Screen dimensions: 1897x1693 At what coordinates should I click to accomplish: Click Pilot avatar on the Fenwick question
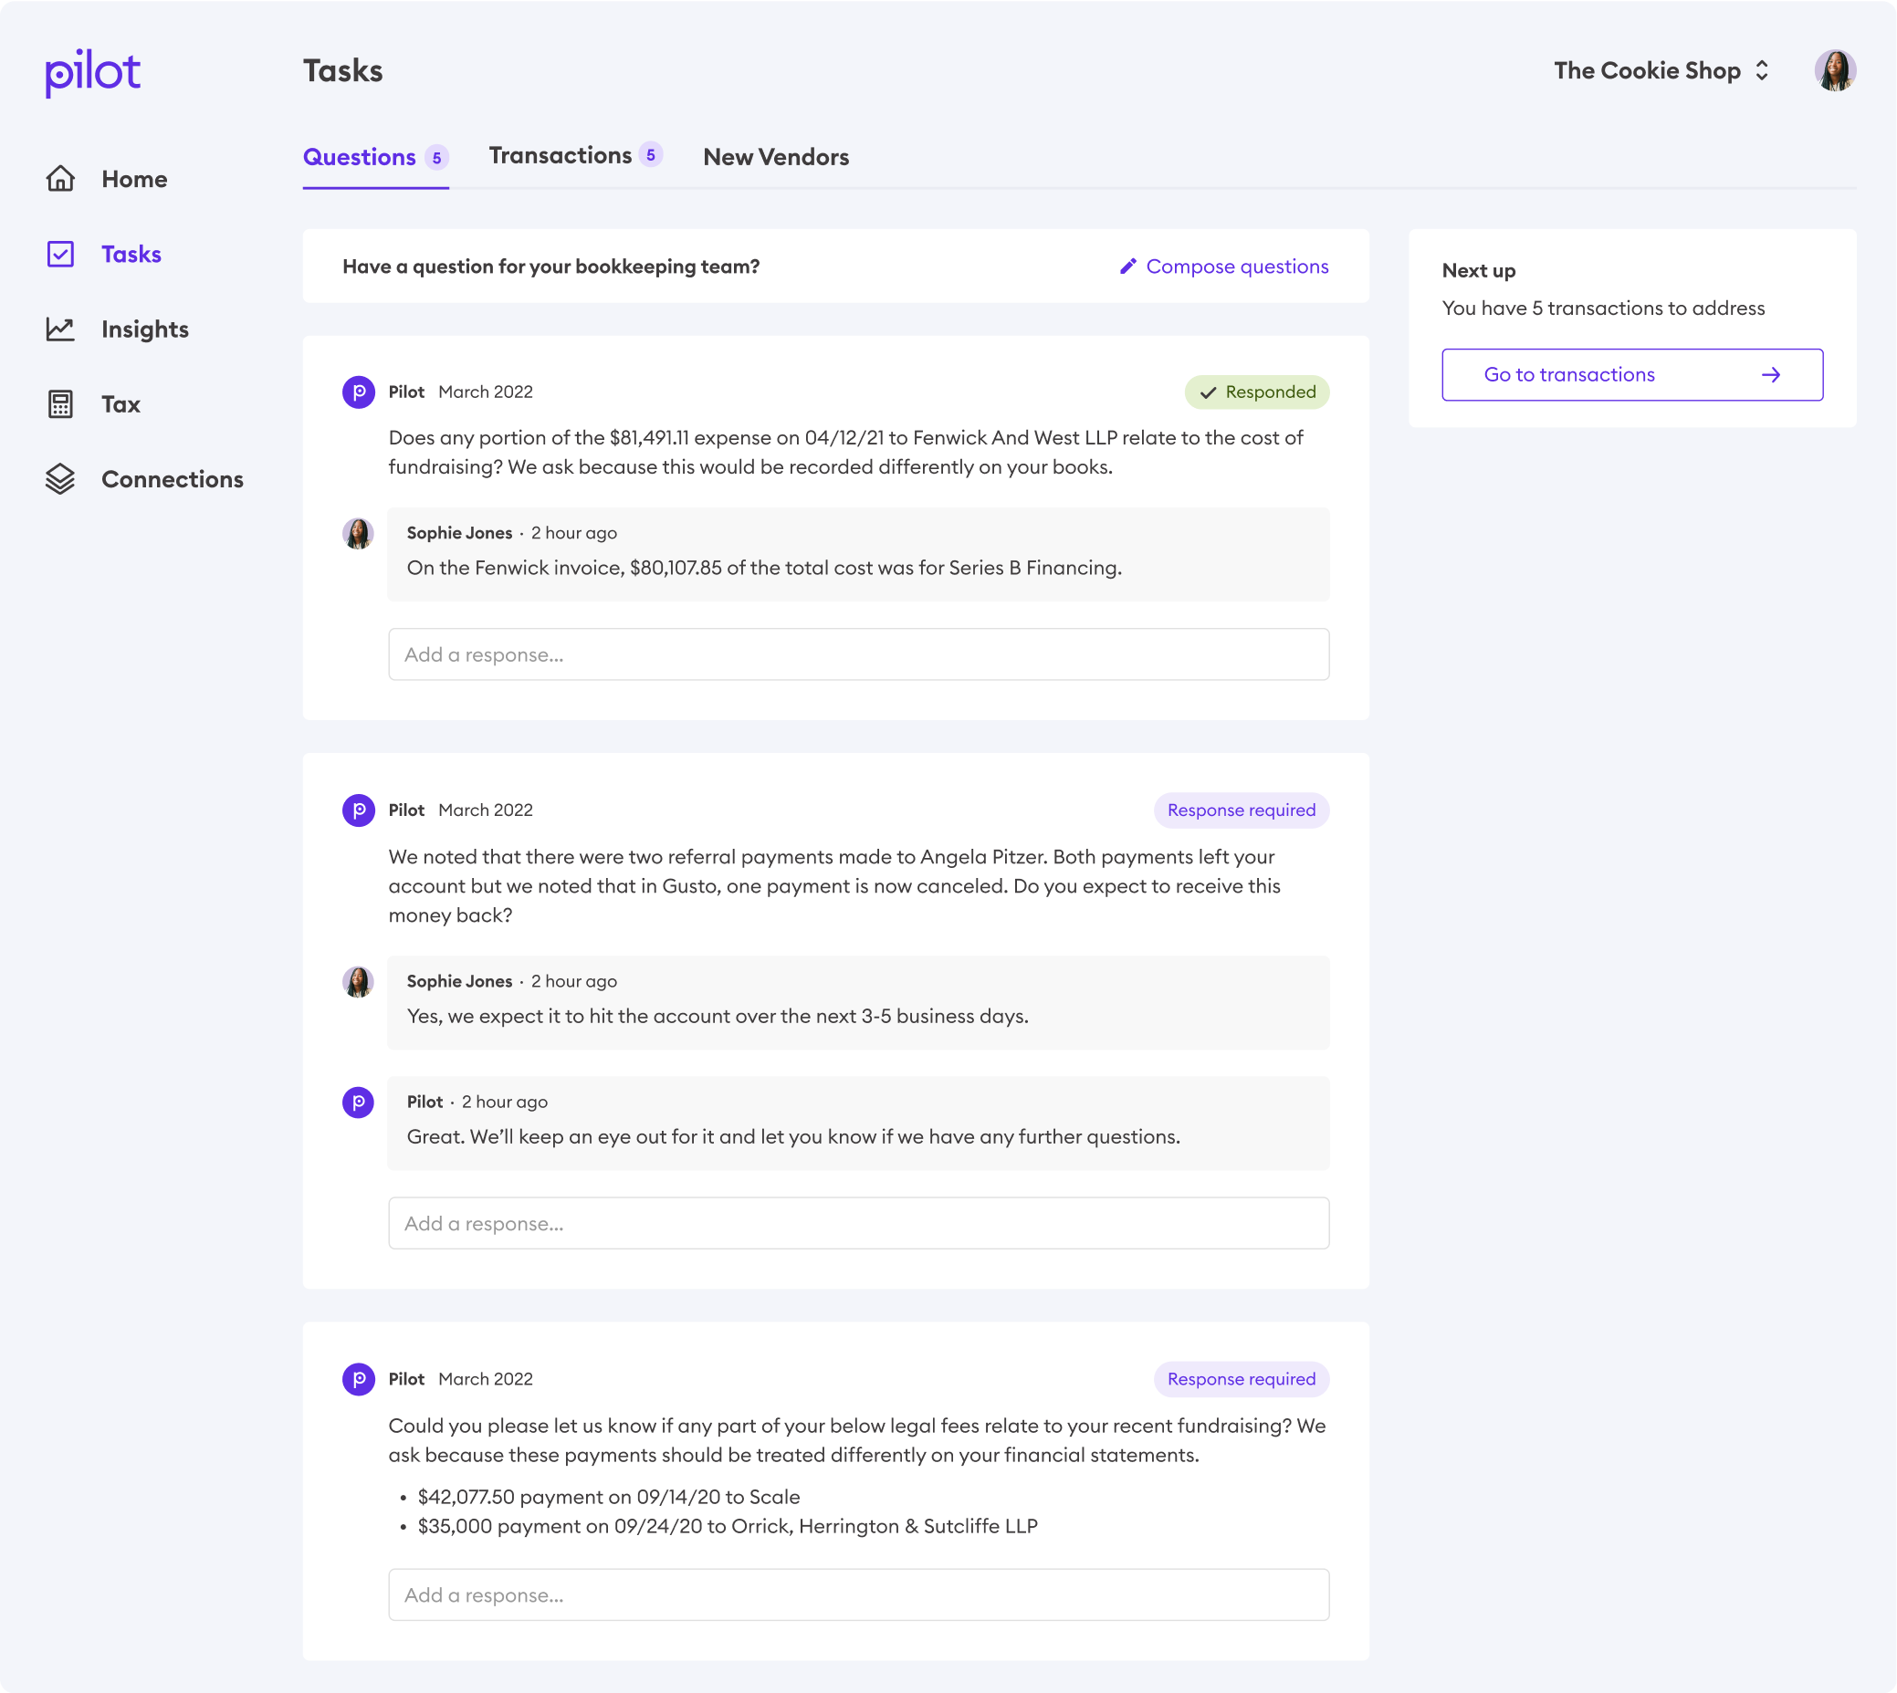coord(358,392)
